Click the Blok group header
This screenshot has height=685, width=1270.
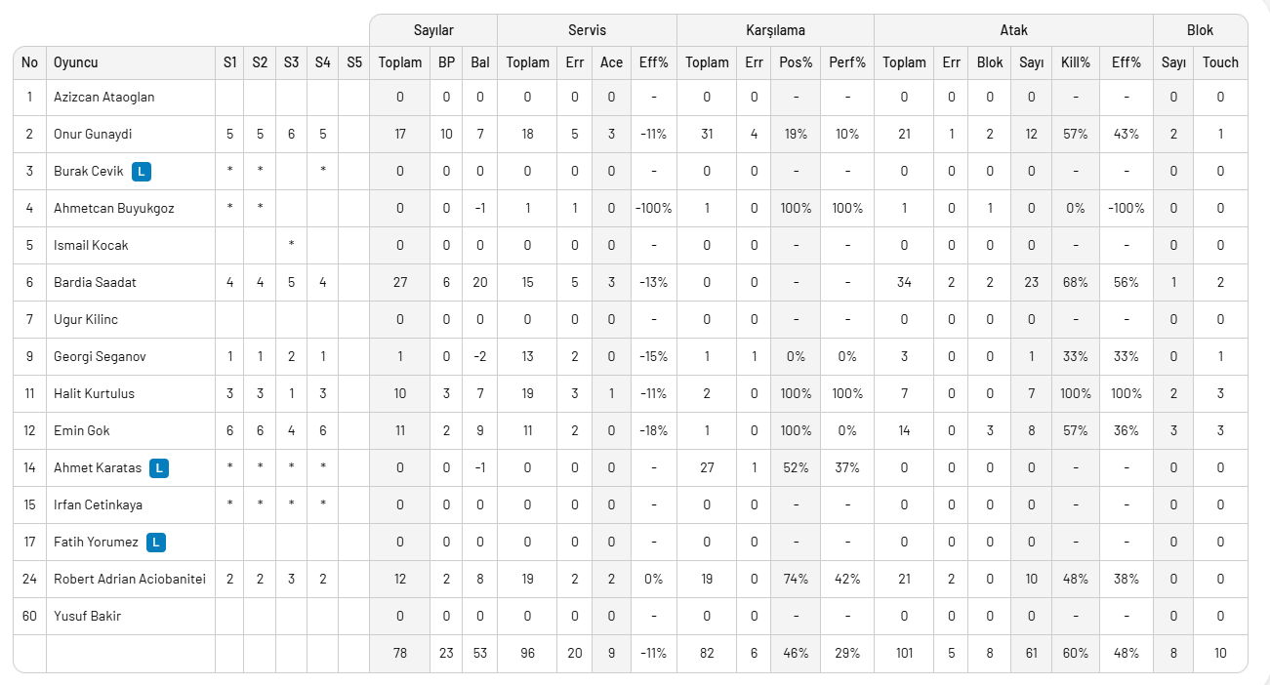[x=1200, y=30]
